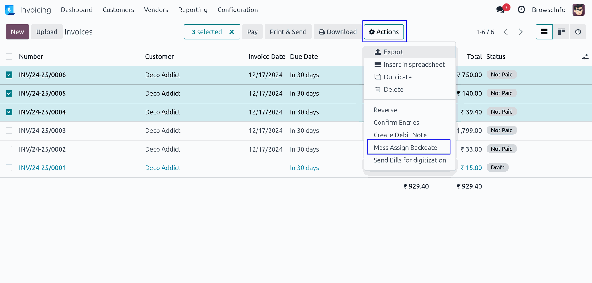Choose Mass Assign Backdate from menu

tap(405, 148)
